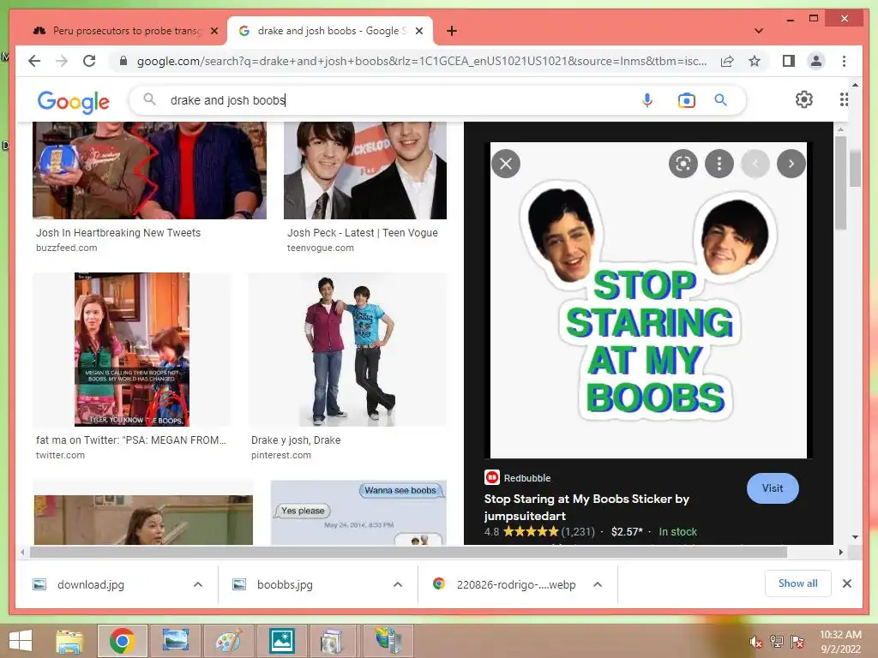Viewport: 878px width, 658px height.
Task: Open the Chrome three-dot menu
Action: (x=844, y=61)
